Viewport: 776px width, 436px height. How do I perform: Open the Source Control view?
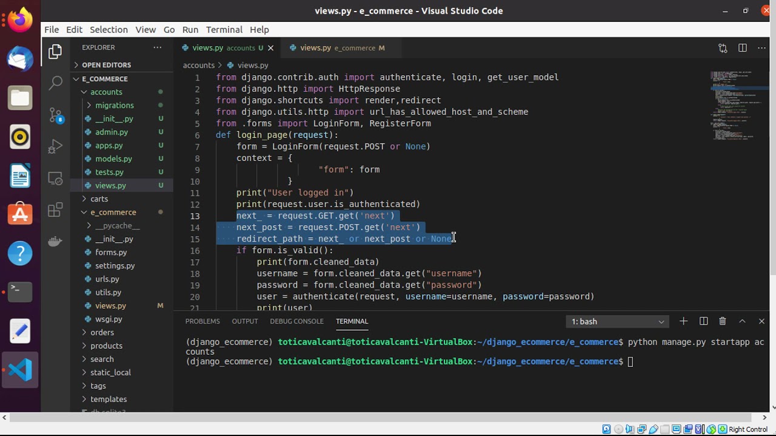point(55,115)
